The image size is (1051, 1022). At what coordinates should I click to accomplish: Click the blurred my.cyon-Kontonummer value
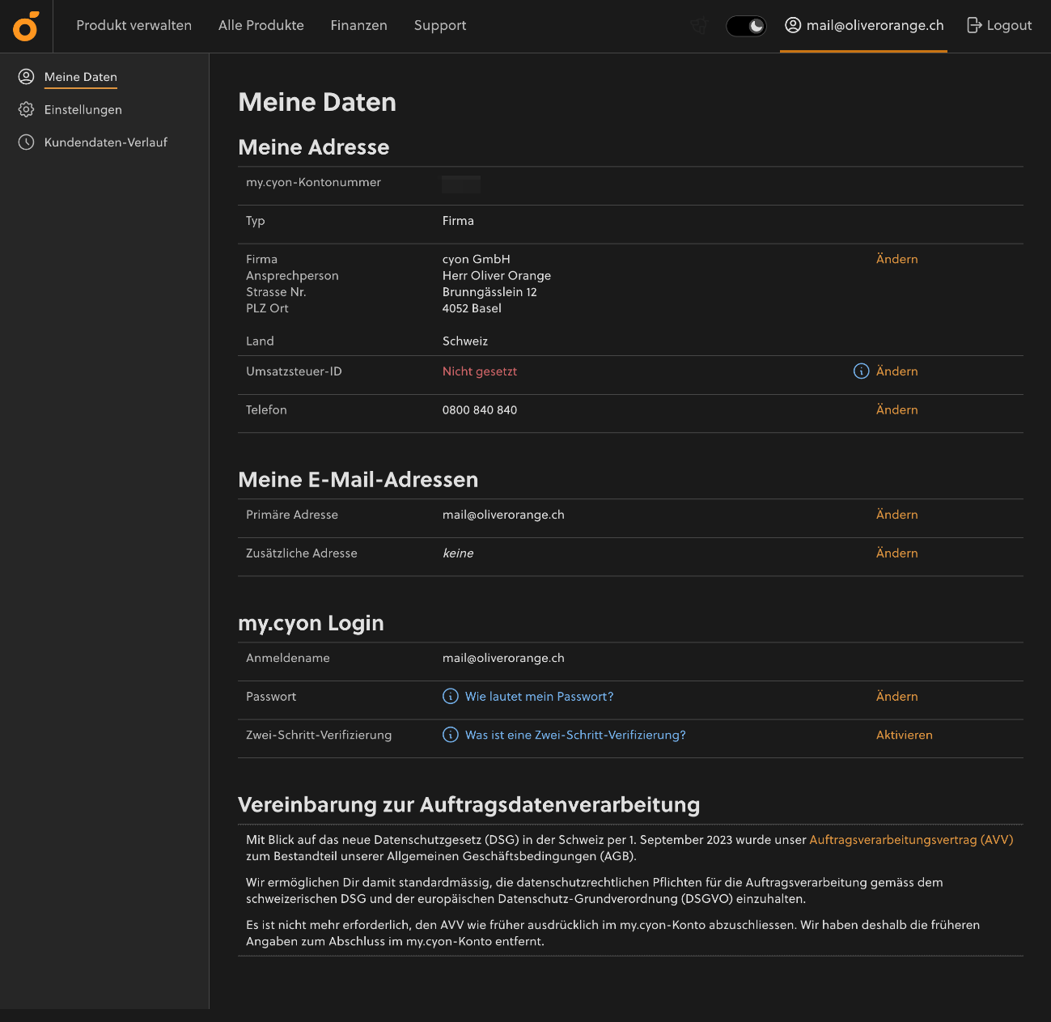(x=461, y=184)
